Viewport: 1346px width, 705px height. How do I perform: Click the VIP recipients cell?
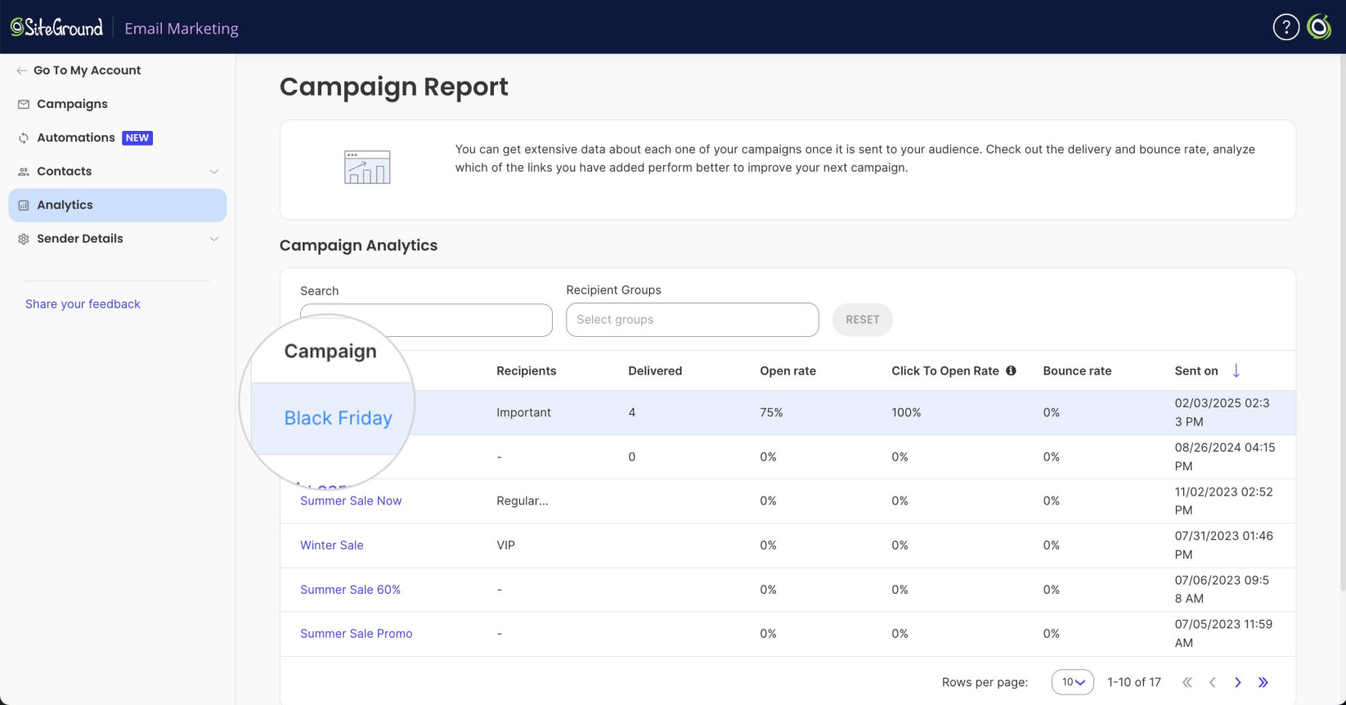click(x=505, y=545)
